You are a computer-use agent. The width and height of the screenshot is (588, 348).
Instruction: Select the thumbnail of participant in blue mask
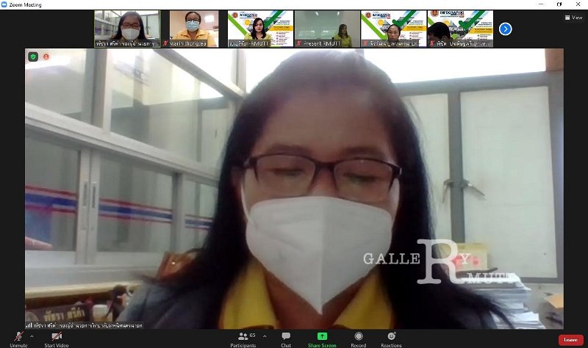pyautogui.click(x=194, y=29)
